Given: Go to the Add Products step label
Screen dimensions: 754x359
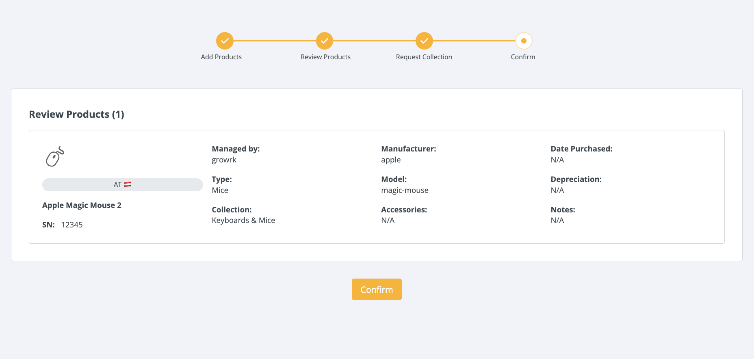Looking at the screenshot, I should tap(221, 57).
